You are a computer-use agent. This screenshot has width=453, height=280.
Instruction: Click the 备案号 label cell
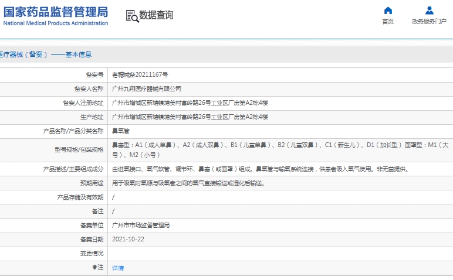(x=54, y=75)
